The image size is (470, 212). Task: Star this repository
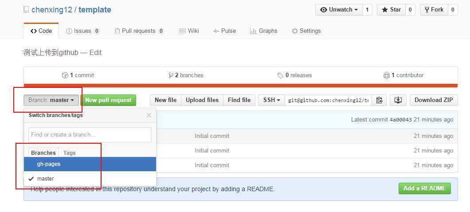391,10
